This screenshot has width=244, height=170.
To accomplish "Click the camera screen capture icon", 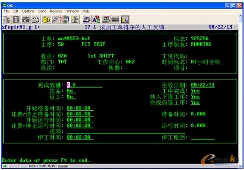I will 26,20.
